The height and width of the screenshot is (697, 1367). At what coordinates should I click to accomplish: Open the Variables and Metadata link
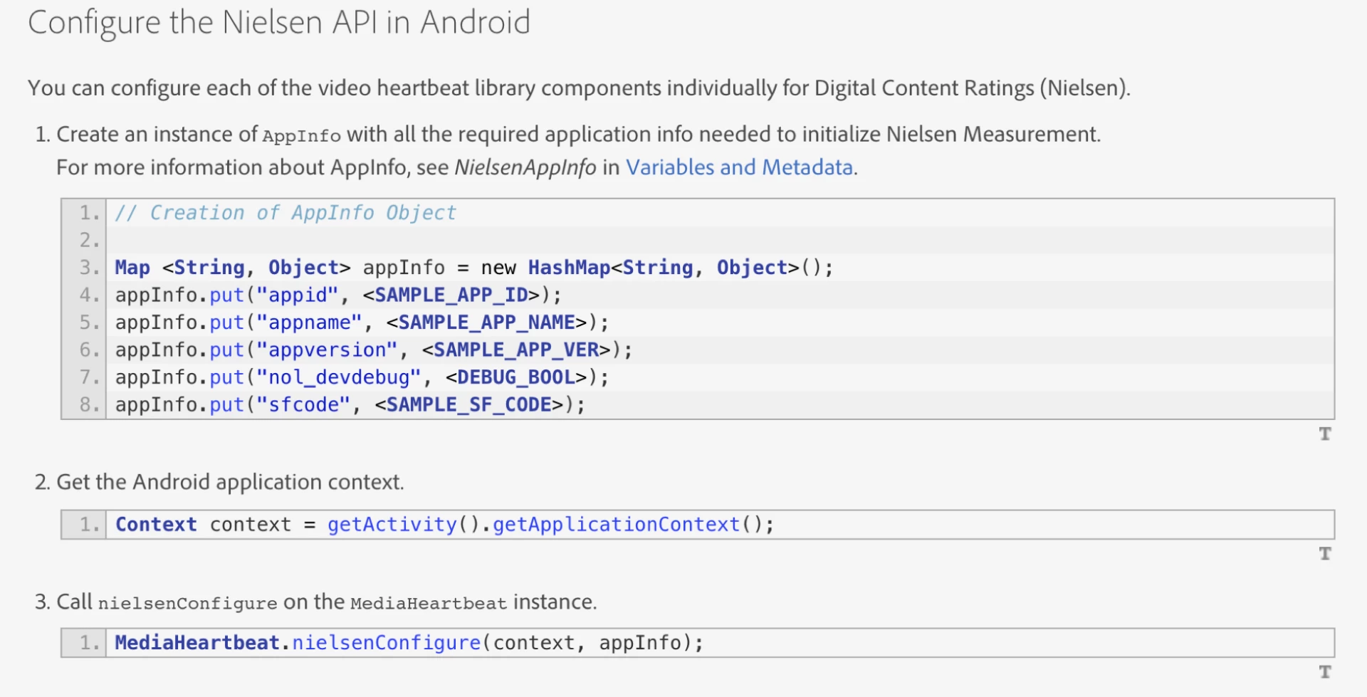point(739,167)
